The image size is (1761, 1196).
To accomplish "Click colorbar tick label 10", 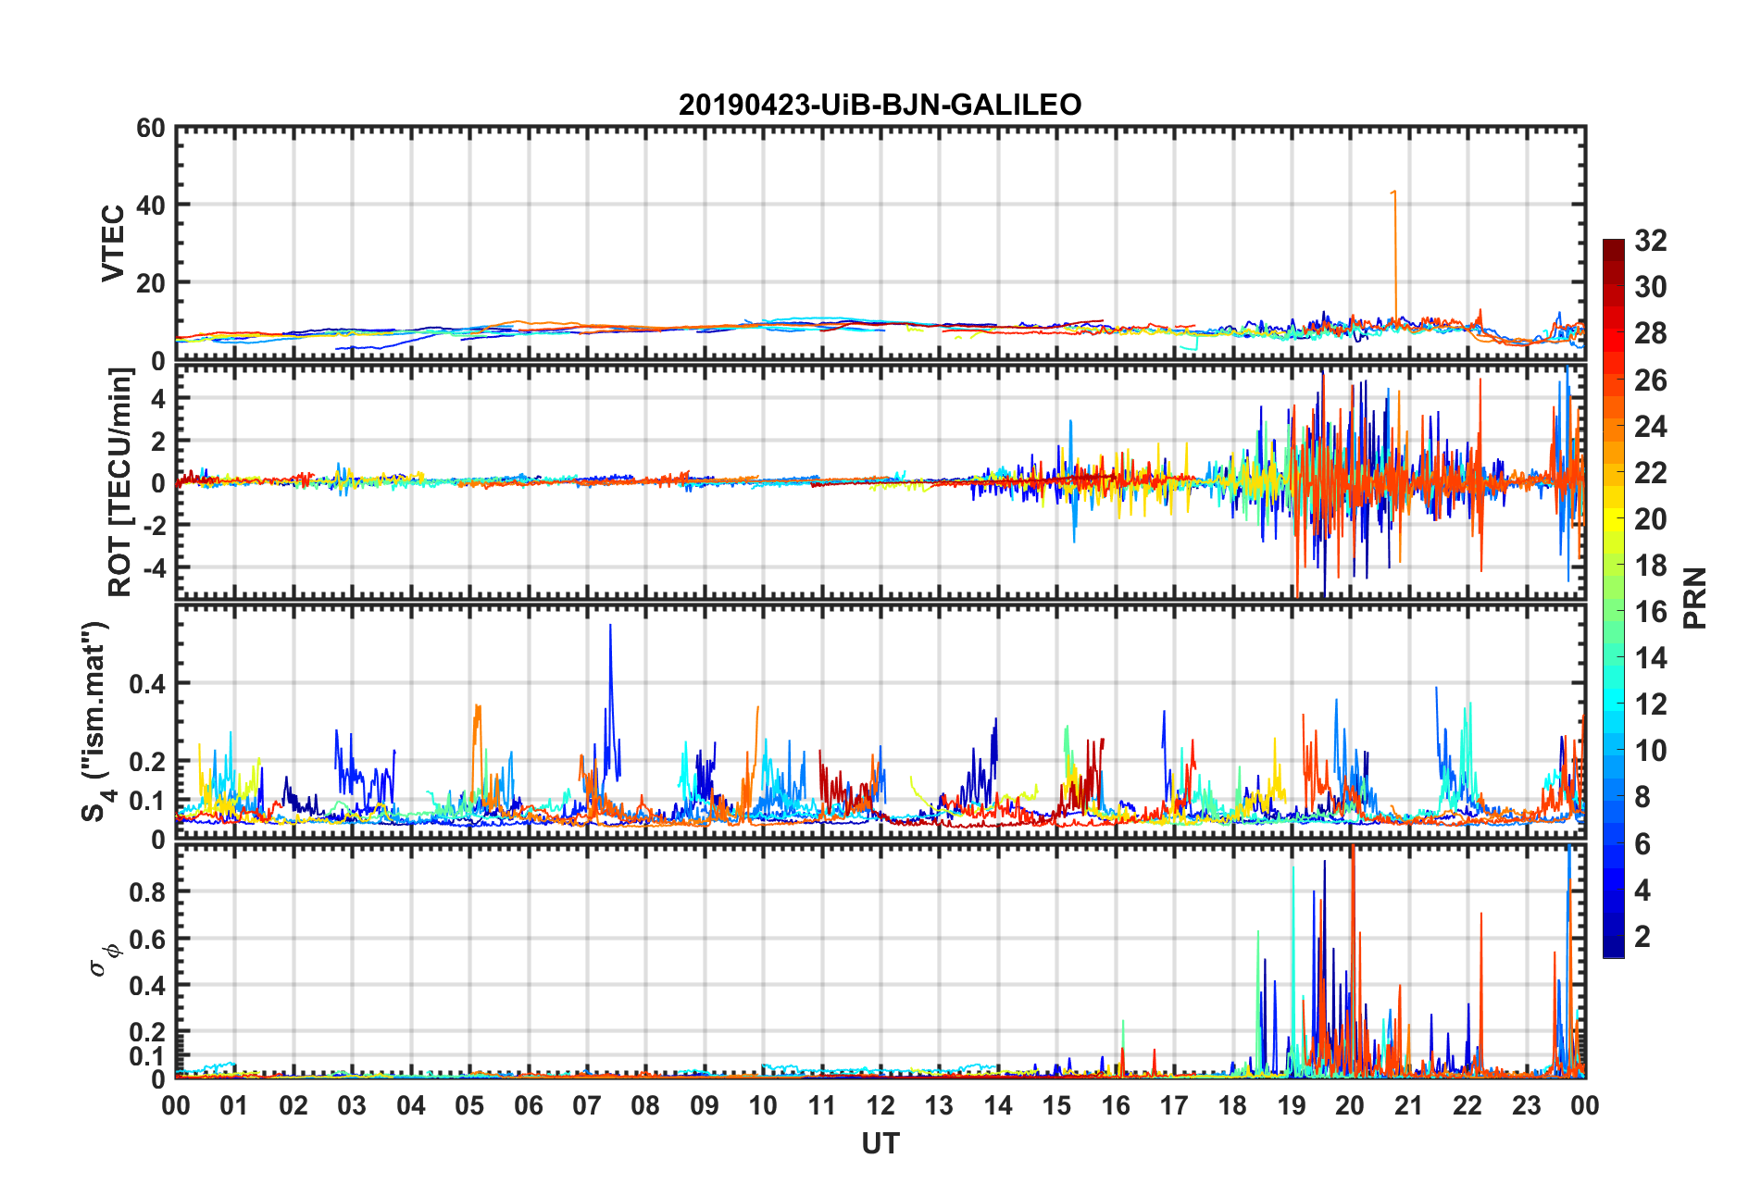I will (1651, 750).
